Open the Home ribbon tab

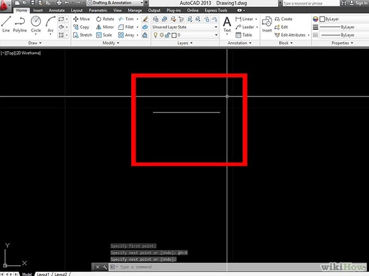coord(22,11)
